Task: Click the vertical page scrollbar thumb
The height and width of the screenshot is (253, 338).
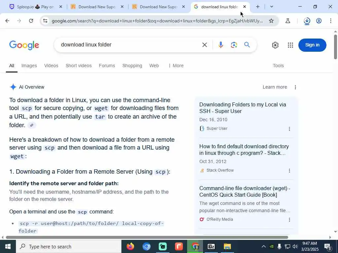Action: click(x=335, y=47)
